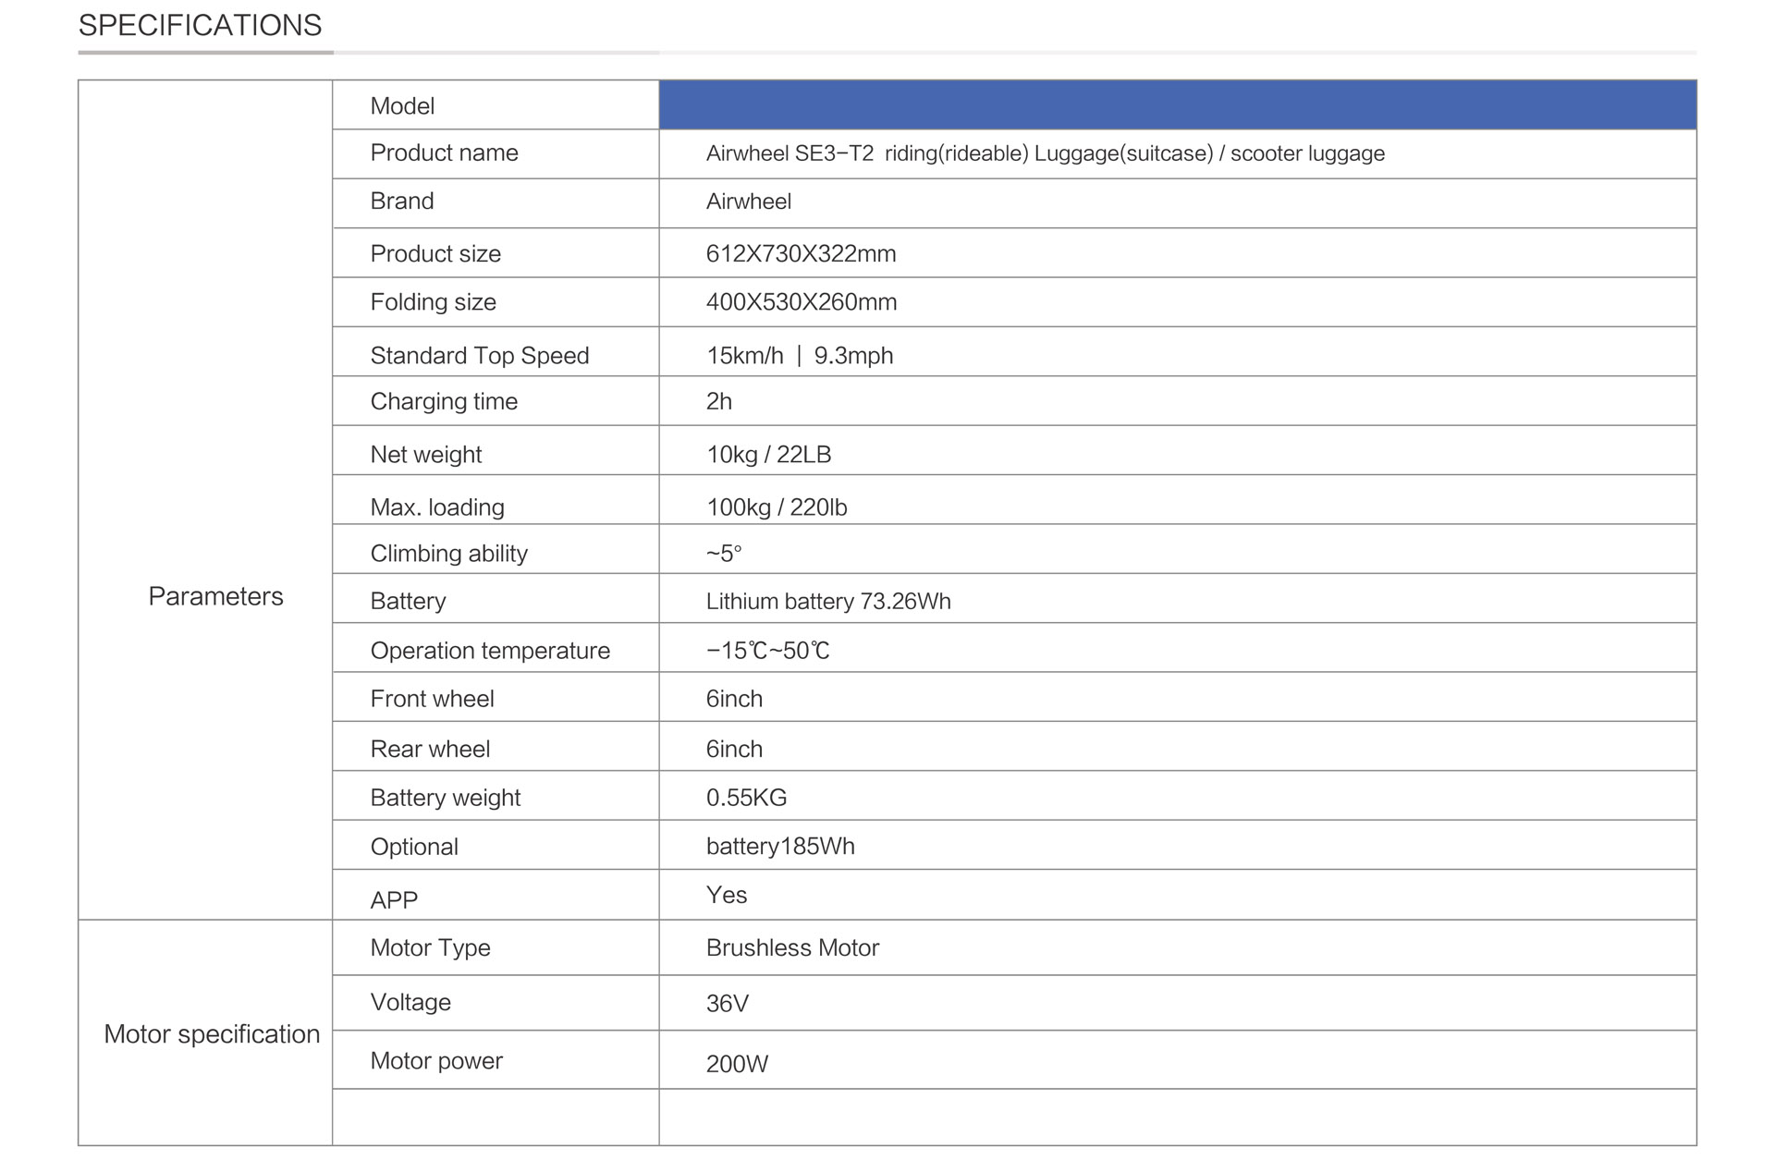Select the 2h charging time value
This screenshot has width=1775, height=1160.
click(x=719, y=401)
